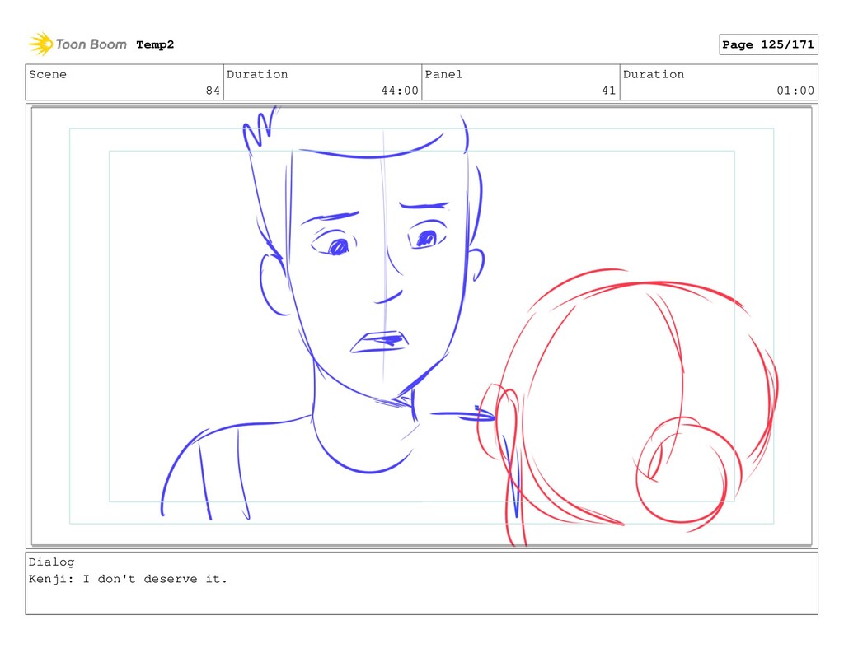The height and width of the screenshot is (653, 844).
Task: Click the 'Scene' header label
Action: click(48, 74)
